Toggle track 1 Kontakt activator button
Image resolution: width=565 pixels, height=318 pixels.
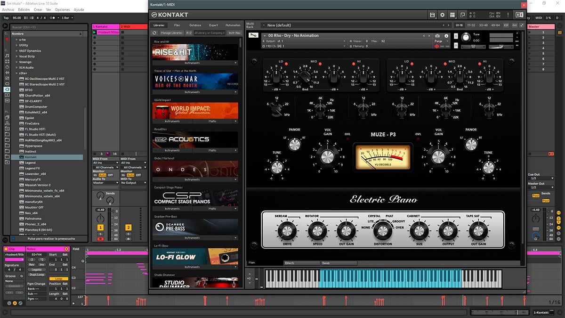pyautogui.click(x=100, y=228)
